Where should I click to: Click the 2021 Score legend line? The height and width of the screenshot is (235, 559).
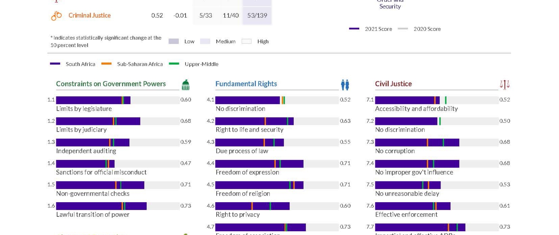[x=354, y=29]
